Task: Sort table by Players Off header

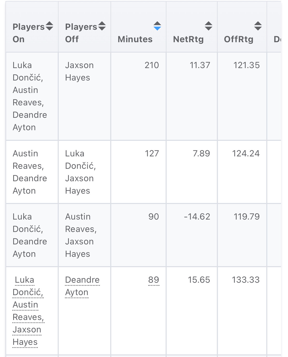Action: (x=81, y=33)
